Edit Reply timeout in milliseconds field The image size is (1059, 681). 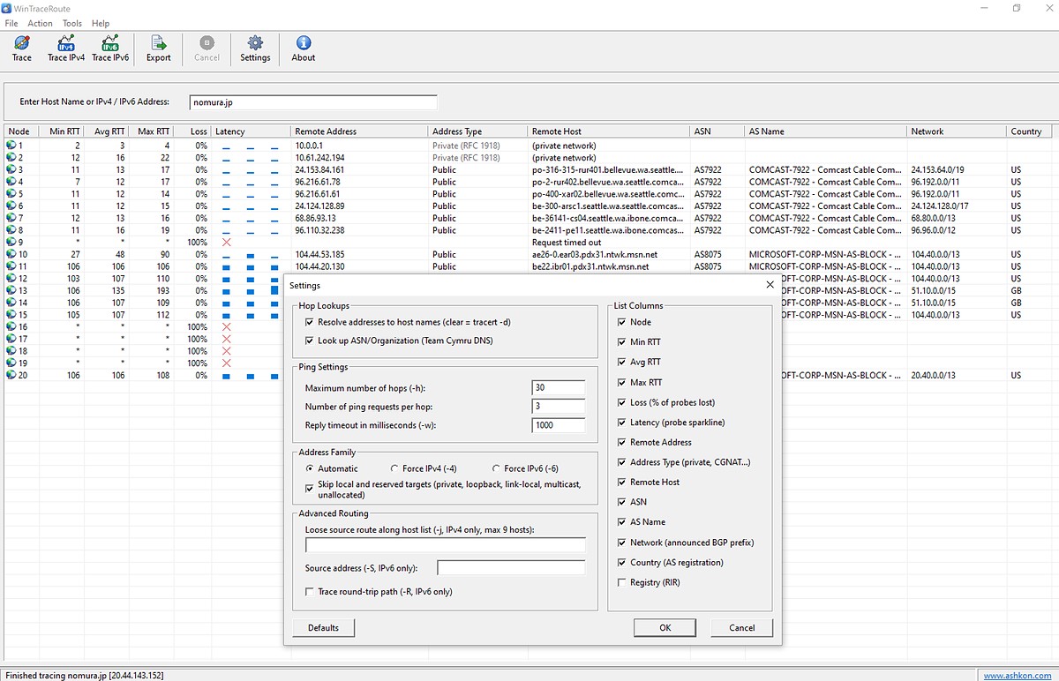pos(559,425)
